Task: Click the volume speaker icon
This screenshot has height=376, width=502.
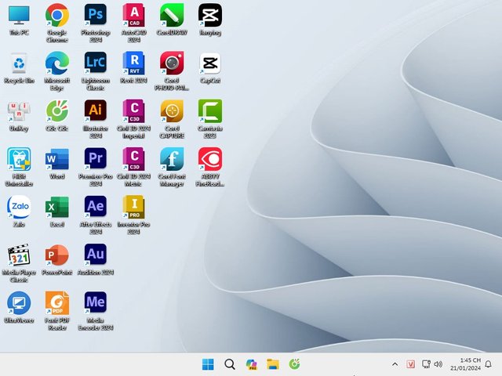Action: pyautogui.click(x=438, y=364)
